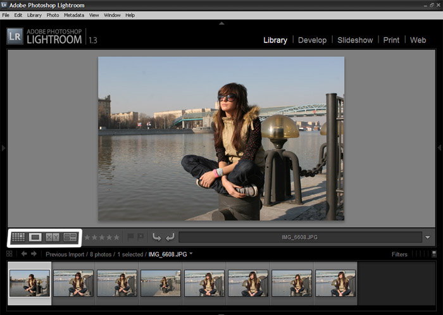The width and height of the screenshot is (443, 315).
Task: Switch to Survey view in the toolbar
Action: (70, 237)
